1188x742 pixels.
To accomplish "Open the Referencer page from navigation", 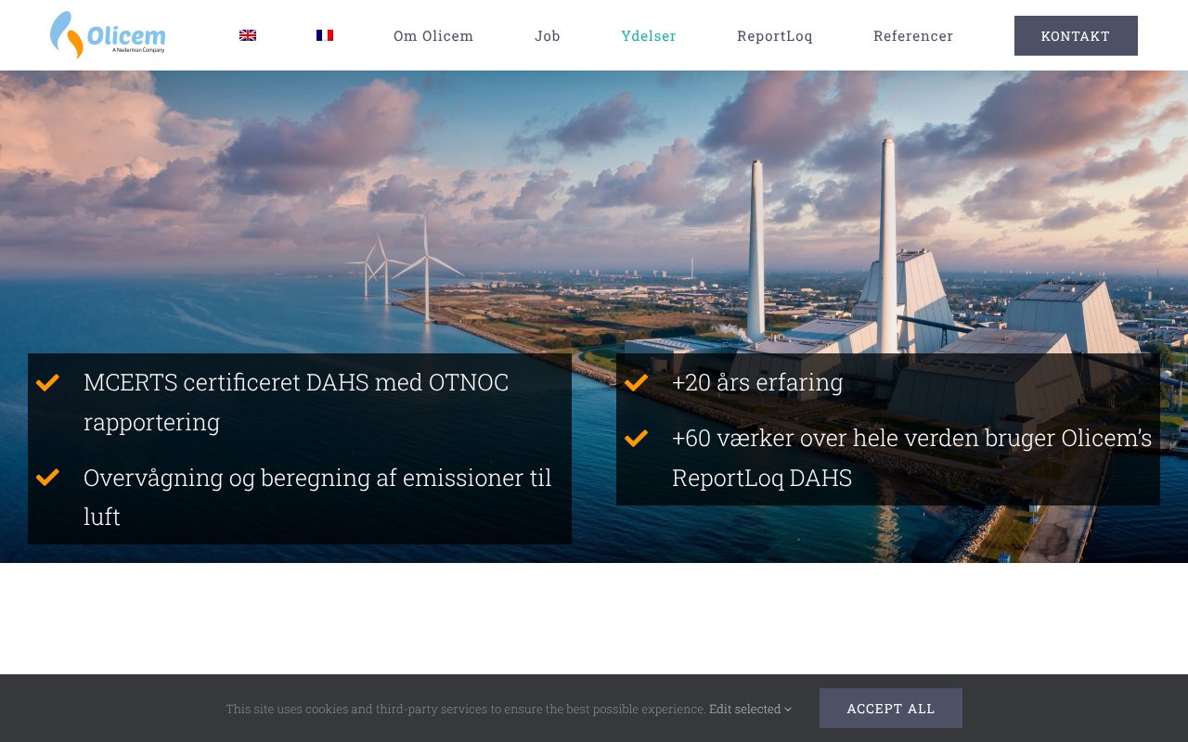I will 913,35.
